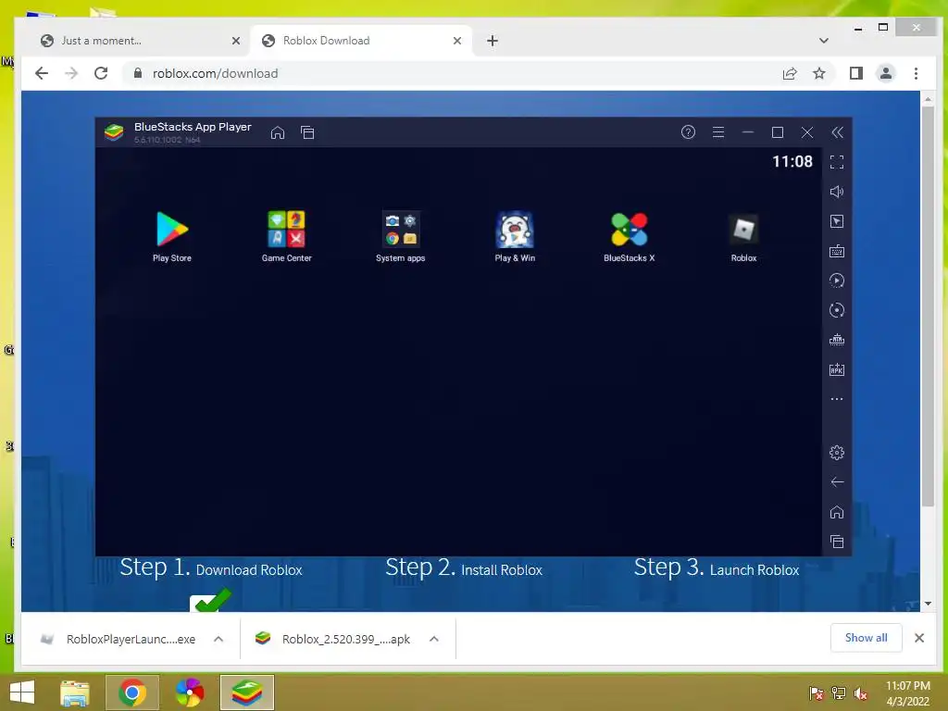Viewport: 948px width, 711px height.
Task: Click the page scrollbar down arrow
Action: point(928,604)
